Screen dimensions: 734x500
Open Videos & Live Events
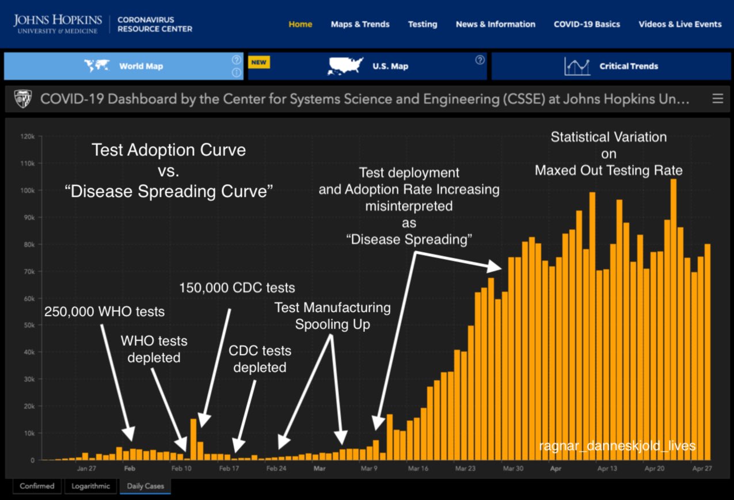tap(680, 24)
